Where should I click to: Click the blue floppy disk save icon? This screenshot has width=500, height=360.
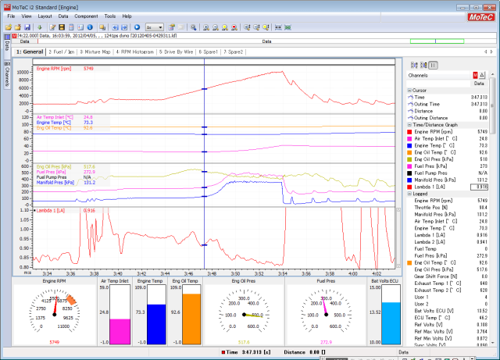[27, 27]
